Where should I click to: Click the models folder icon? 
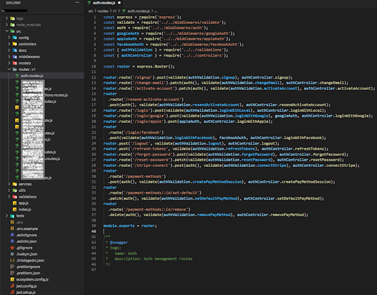(14, 63)
